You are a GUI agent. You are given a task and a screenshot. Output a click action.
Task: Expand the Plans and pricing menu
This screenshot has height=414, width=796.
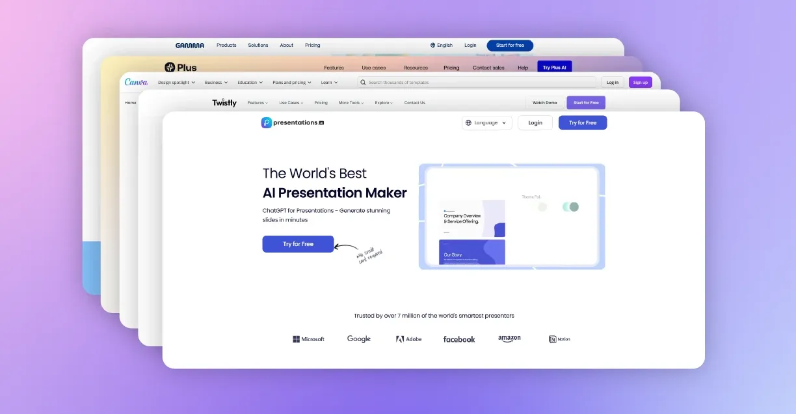click(x=291, y=83)
